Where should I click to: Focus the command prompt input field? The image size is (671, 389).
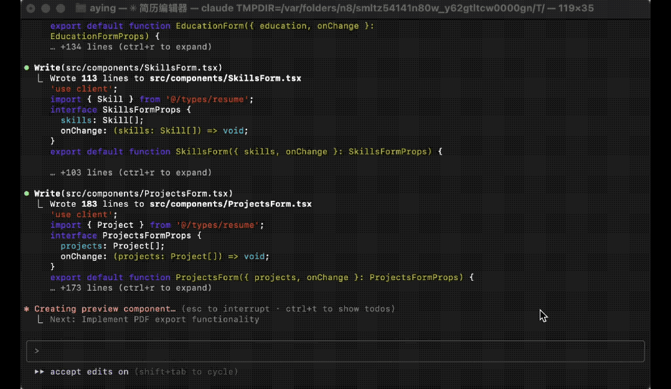[336, 351]
